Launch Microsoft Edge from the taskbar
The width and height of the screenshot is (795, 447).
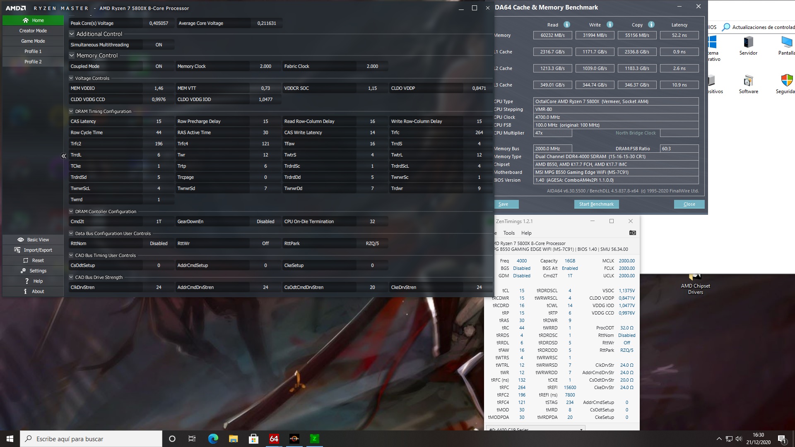[213, 439]
